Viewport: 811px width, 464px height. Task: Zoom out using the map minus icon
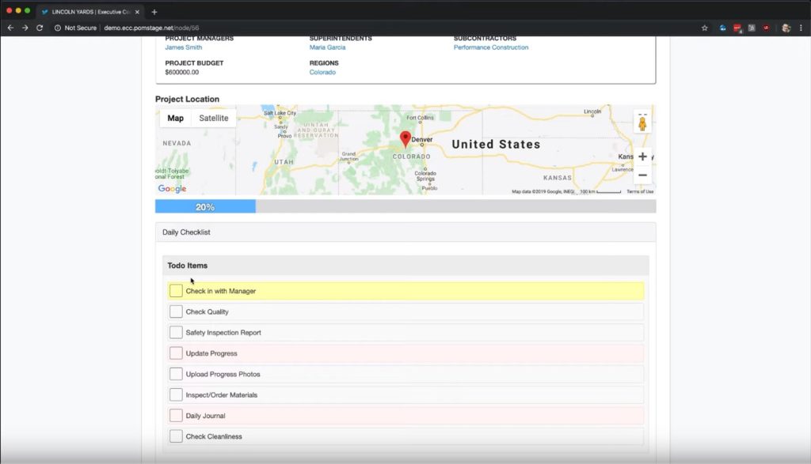642,173
